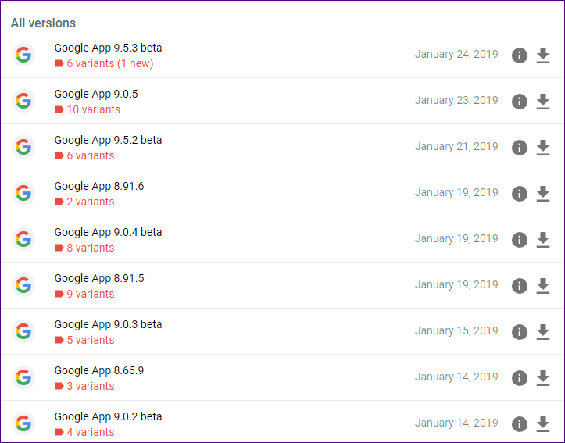Download Google App 9.0.2 beta
565x443 pixels.
pos(542,424)
